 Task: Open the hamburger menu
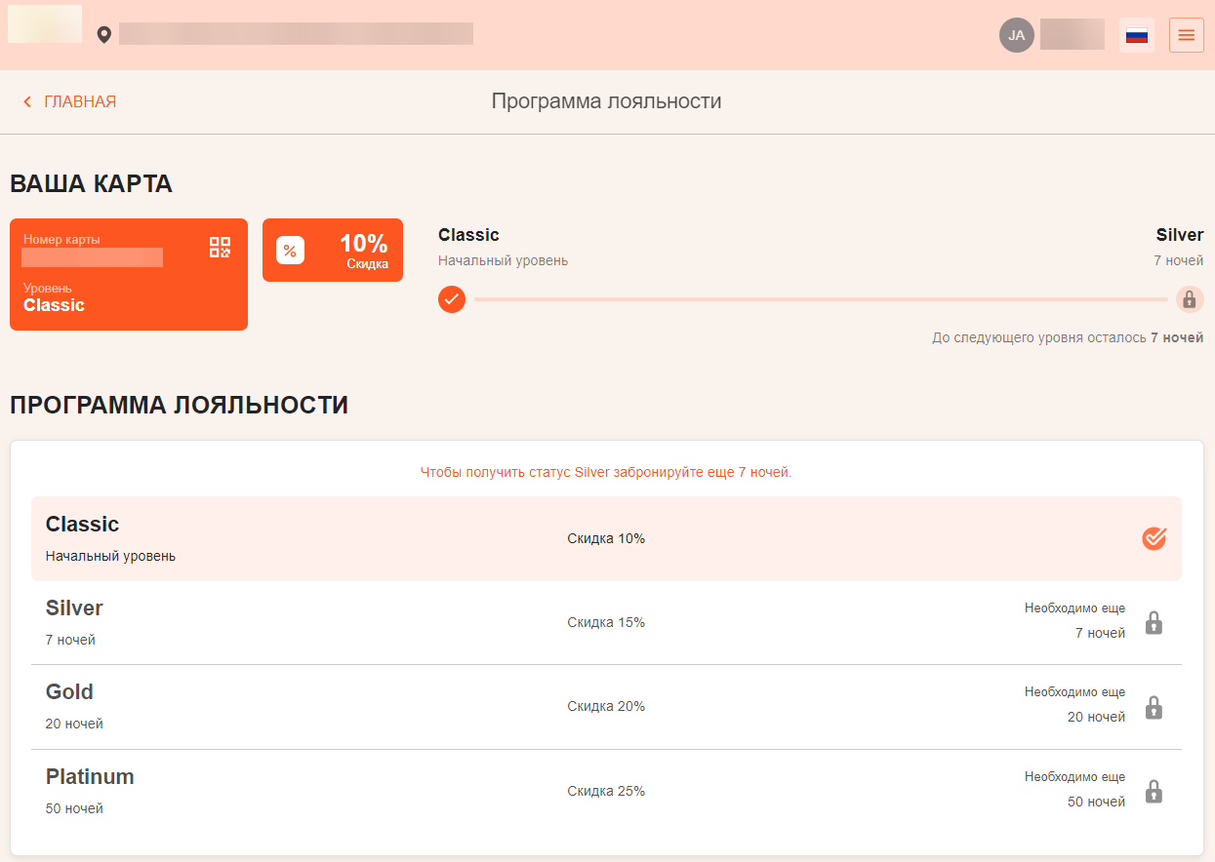[x=1186, y=35]
